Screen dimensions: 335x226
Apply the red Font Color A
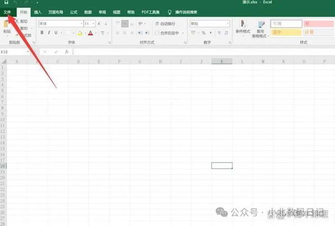(90, 33)
